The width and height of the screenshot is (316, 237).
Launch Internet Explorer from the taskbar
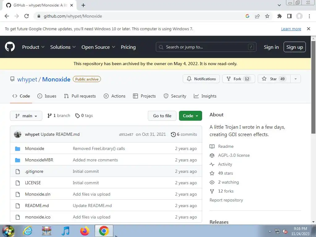(x=27, y=231)
